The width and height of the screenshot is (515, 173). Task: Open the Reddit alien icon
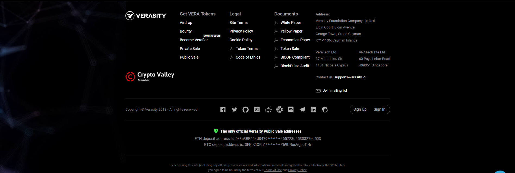(x=268, y=110)
